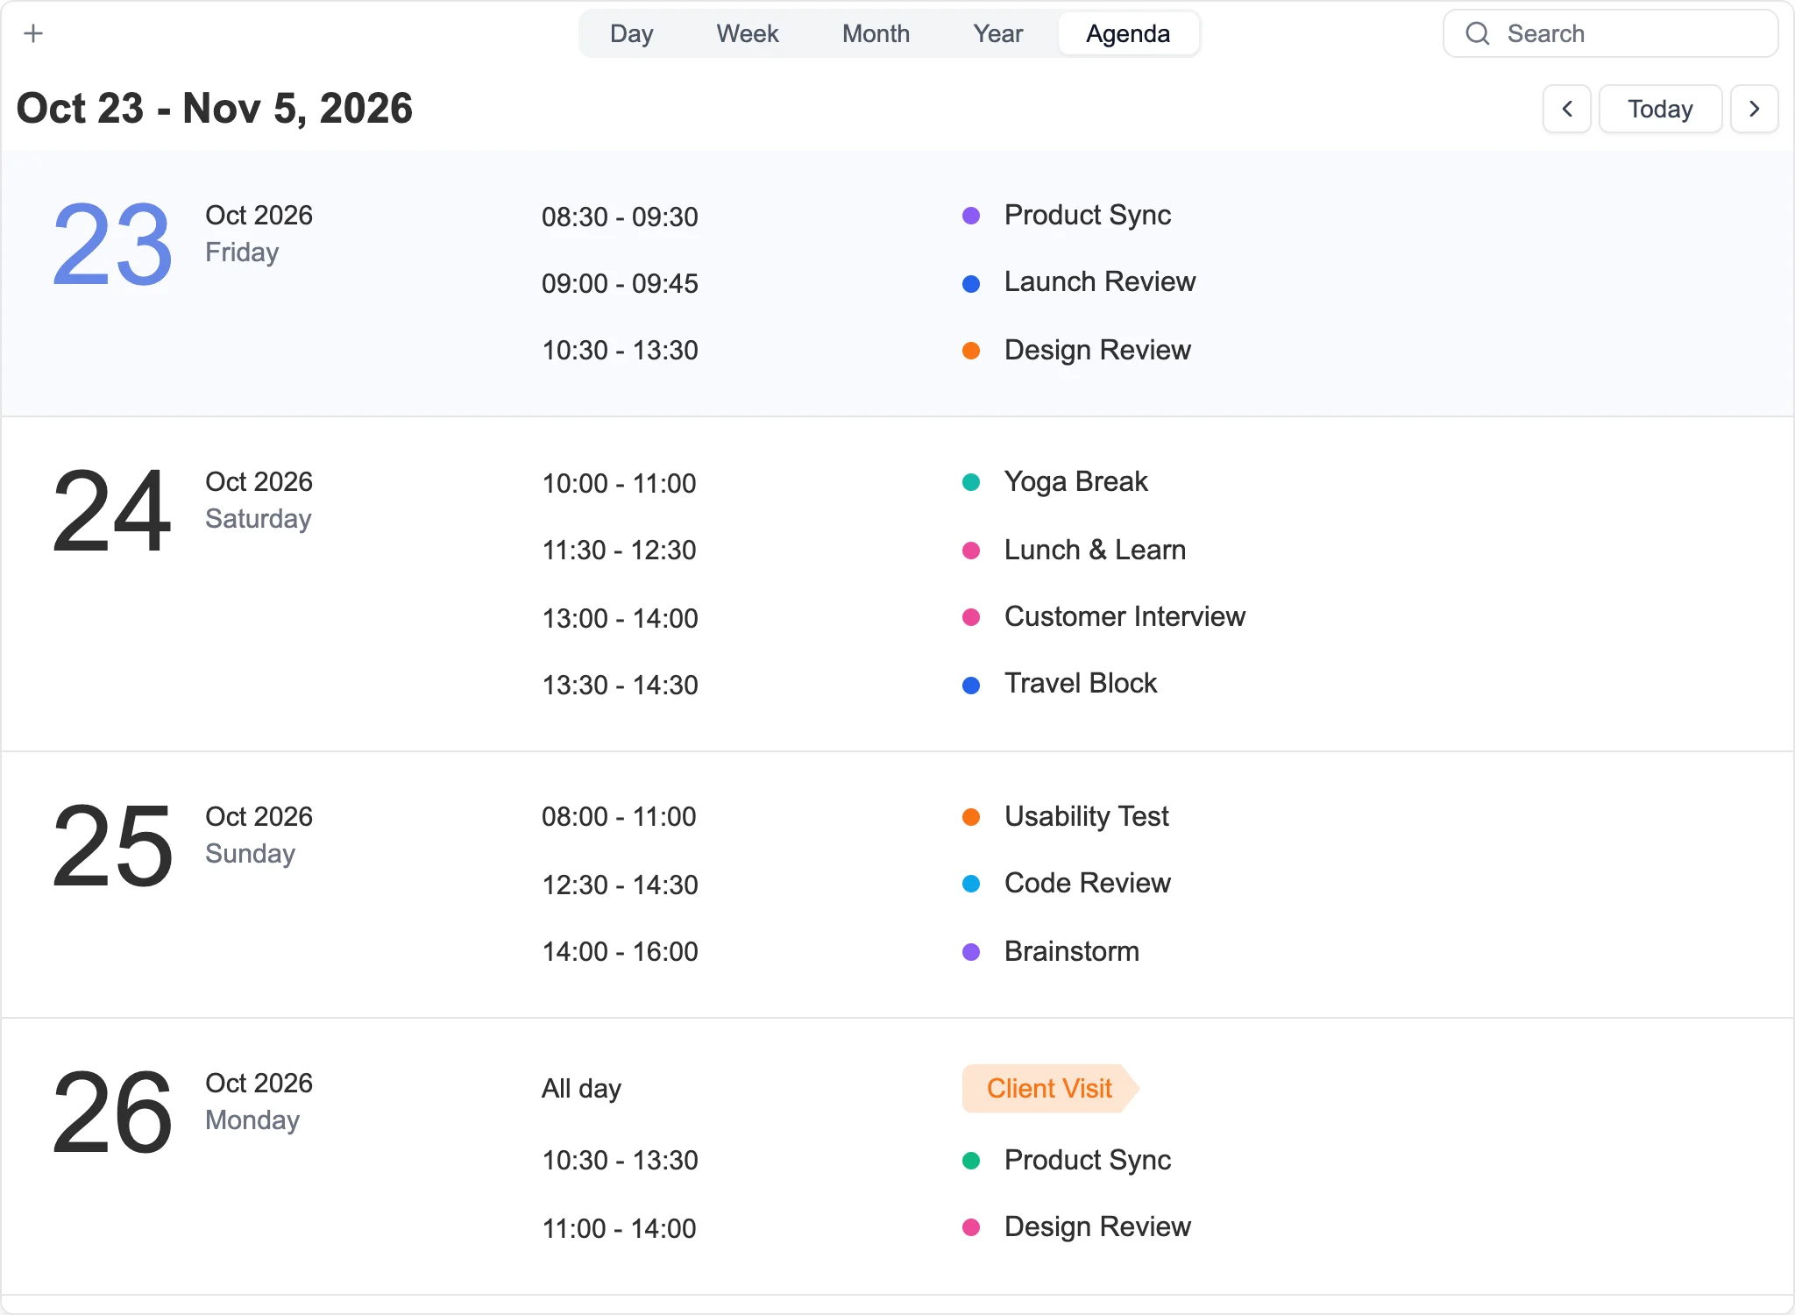
Task: Click the 12:30 - 14:30 time slot
Action: click(x=620, y=885)
